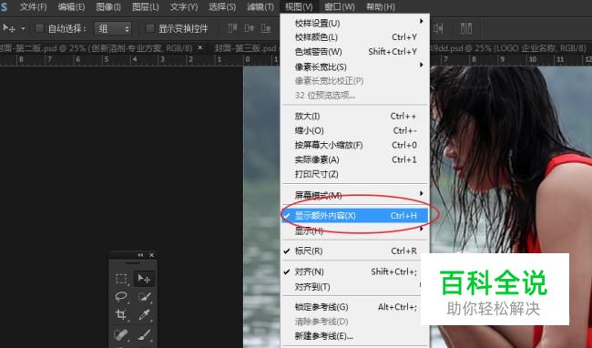Expand the 显示(H) submenu

coord(355,230)
